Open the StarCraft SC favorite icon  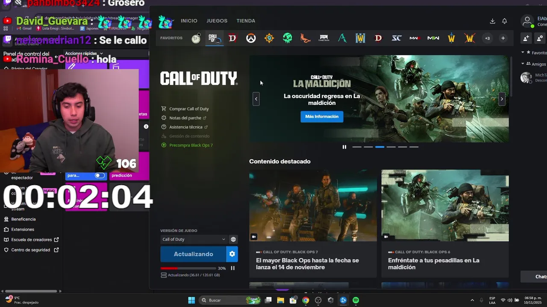(x=397, y=38)
